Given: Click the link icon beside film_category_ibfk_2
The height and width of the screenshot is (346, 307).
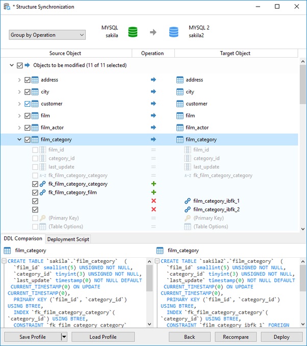Looking at the screenshot, I should click(188, 209).
